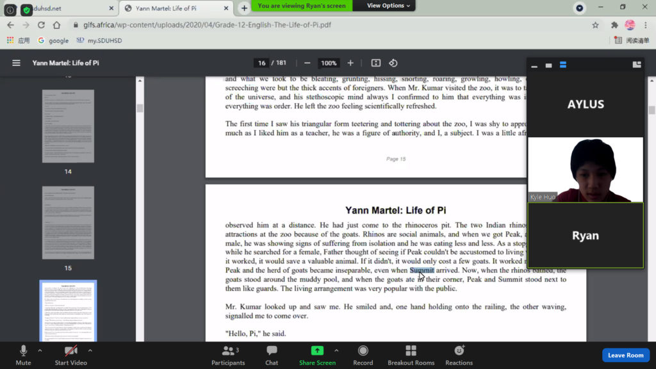656x369 pixels.
Task: Click scroll-up arrow in thumbnail sidebar
Action: (x=140, y=80)
